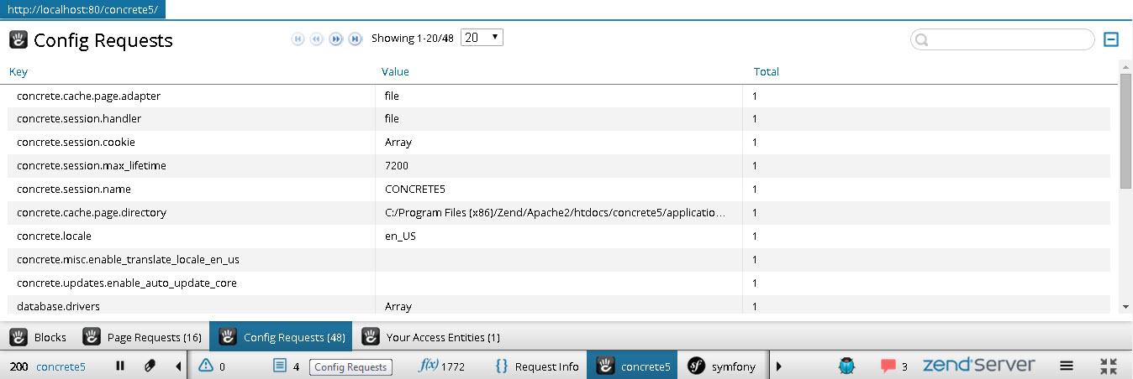Jump to the last results page
This screenshot has width=1133, height=379.
(356, 39)
